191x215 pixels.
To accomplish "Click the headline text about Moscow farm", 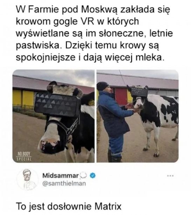I will (x=94, y=33).
